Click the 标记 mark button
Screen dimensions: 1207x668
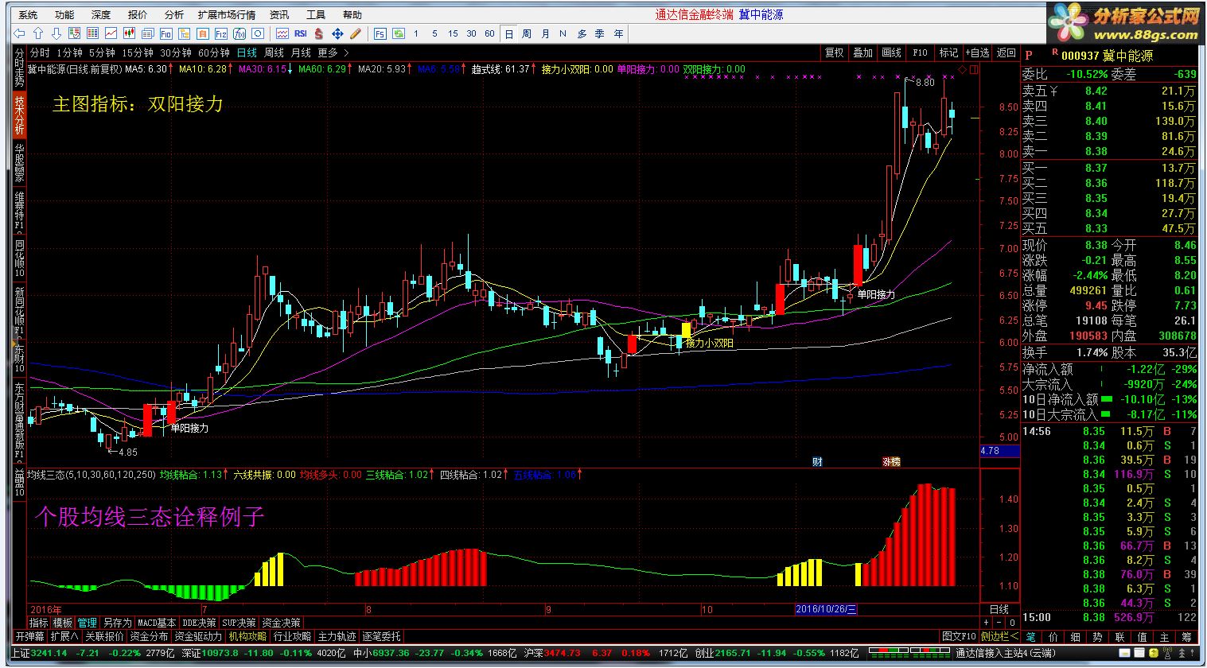tap(948, 52)
